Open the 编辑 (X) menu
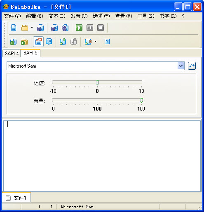 [35, 16]
